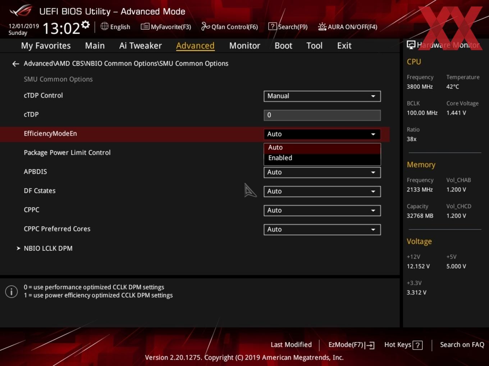Toggle AURA ON/OFF(F4)
This screenshot has width=489, height=366.
pyautogui.click(x=348, y=27)
